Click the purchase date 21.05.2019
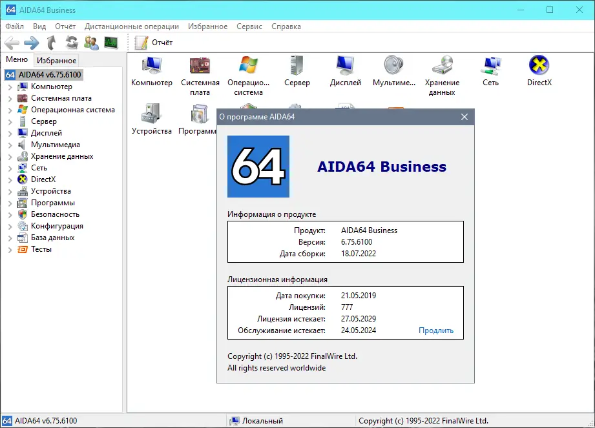 tap(359, 296)
